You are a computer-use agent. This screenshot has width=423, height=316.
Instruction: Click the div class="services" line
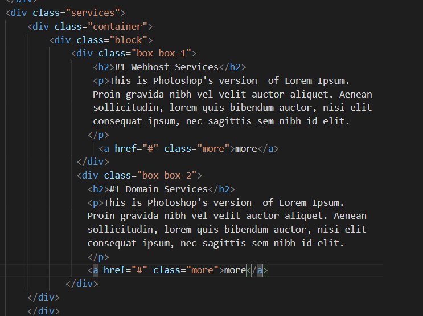click(x=65, y=13)
